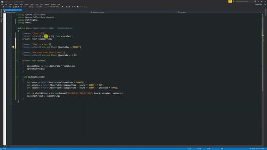
Task: Open the Server Explorer side tab
Action: tap(2, 13)
